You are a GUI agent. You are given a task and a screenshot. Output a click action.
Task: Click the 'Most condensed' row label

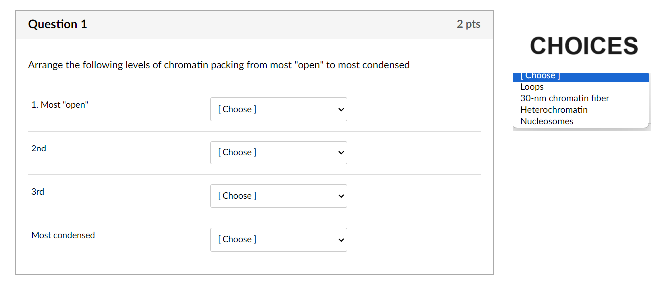(63, 235)
